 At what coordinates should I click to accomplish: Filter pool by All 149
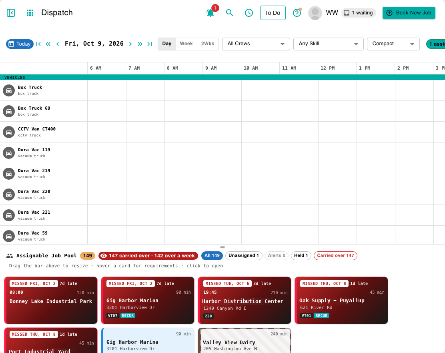coord(212,256)
